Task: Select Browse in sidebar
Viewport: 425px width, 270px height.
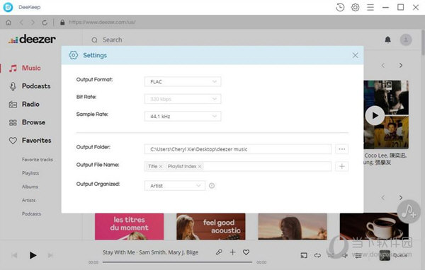Action: click(x=27, y=122)
